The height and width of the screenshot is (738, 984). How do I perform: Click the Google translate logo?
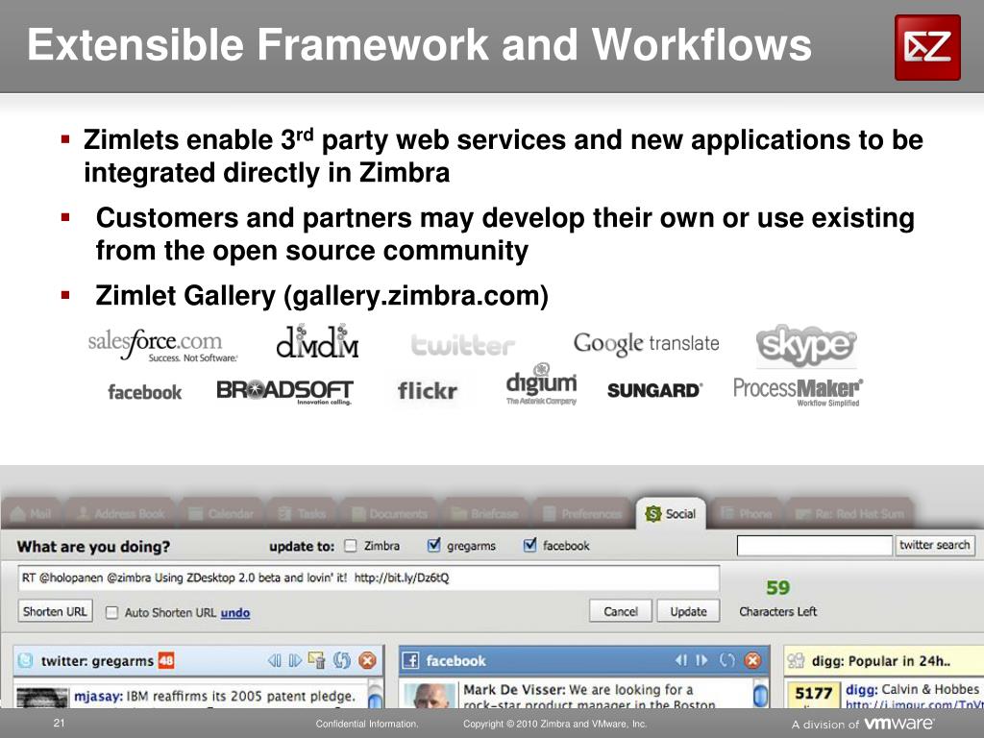[646, 344]
